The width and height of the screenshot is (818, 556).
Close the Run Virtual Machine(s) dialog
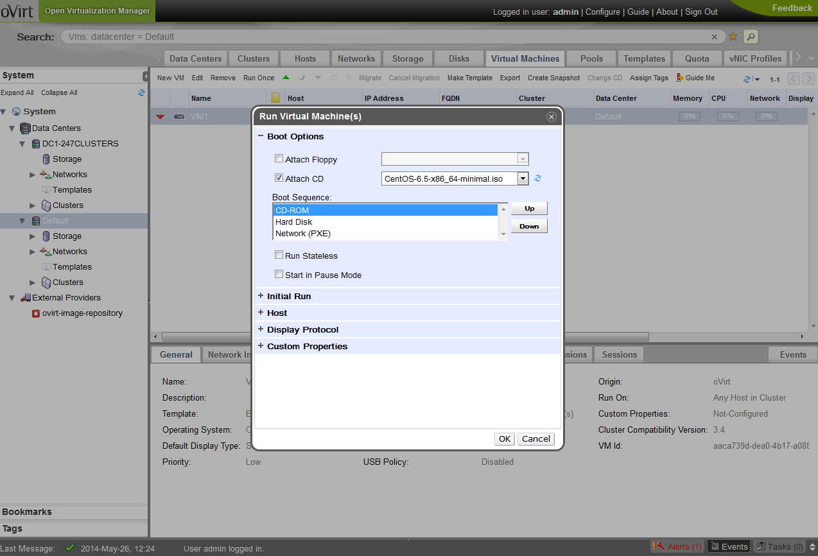click(x=551, y=117)
